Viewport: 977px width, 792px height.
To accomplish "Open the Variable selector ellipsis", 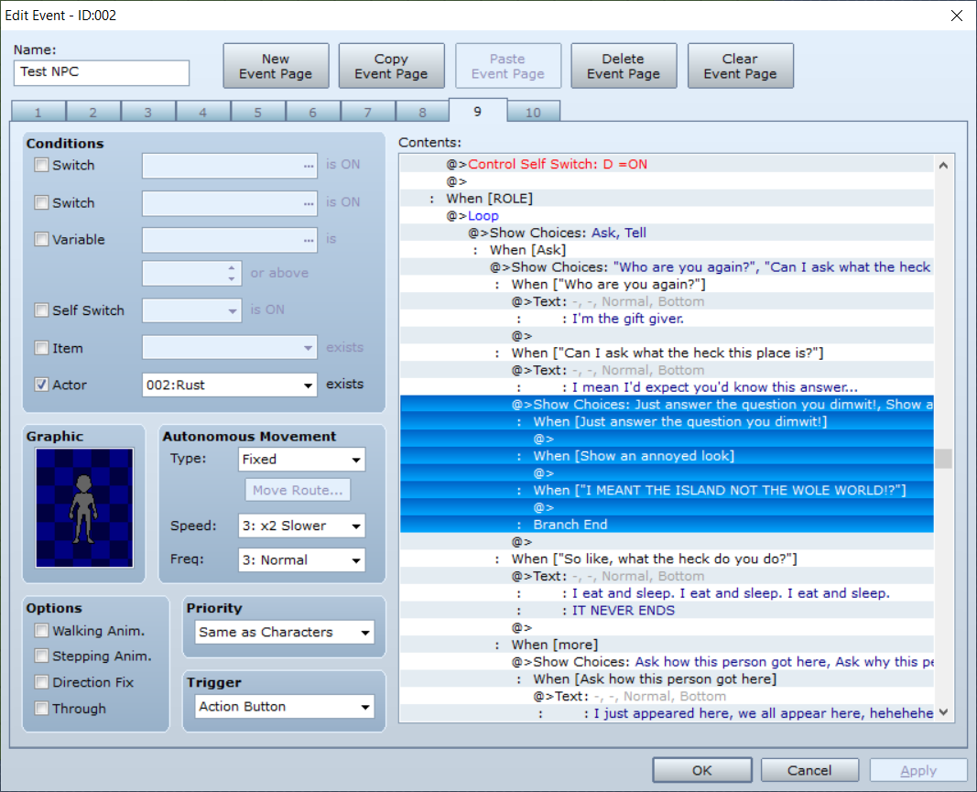I will (309, 241).
